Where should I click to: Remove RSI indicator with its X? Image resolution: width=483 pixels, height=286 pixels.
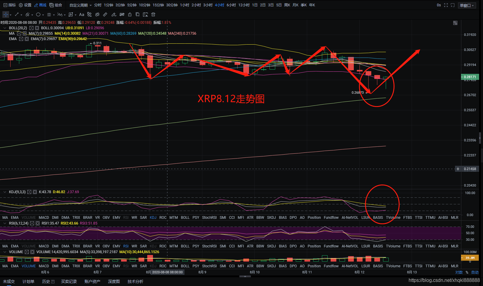pyautogui.click(x=38, y=223)
